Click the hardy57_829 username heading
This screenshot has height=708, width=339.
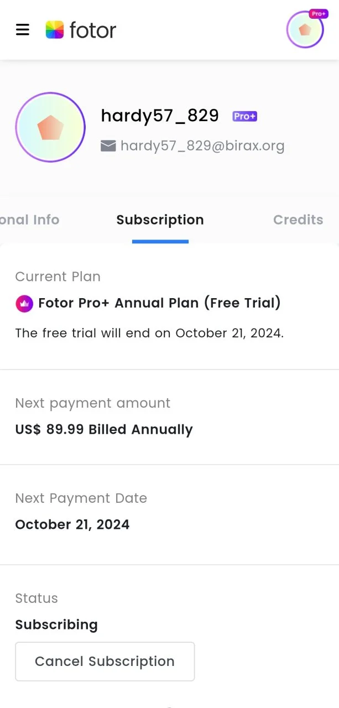point(160,116)
